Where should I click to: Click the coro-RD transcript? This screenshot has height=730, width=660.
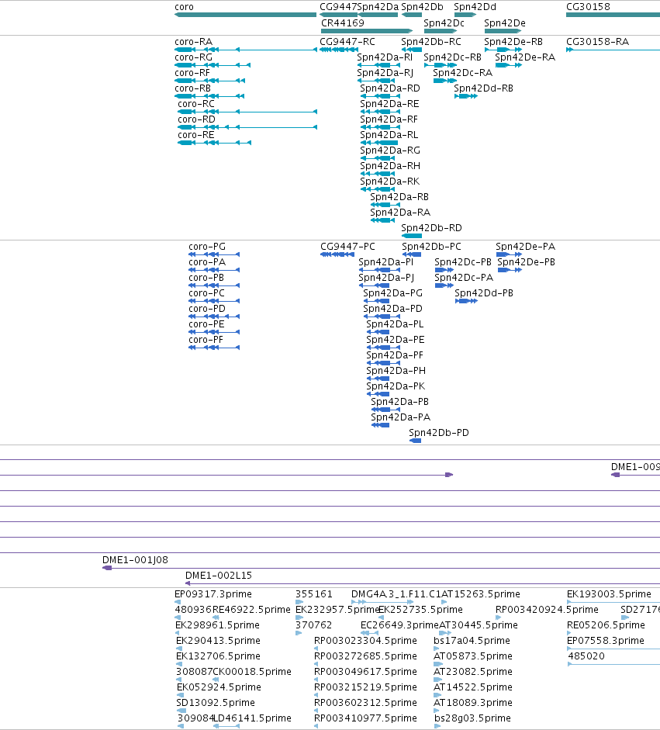pyautogui.click(x=247, y=127)
